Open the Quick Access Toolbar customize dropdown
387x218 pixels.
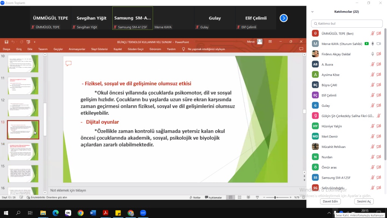click(35, 42)
